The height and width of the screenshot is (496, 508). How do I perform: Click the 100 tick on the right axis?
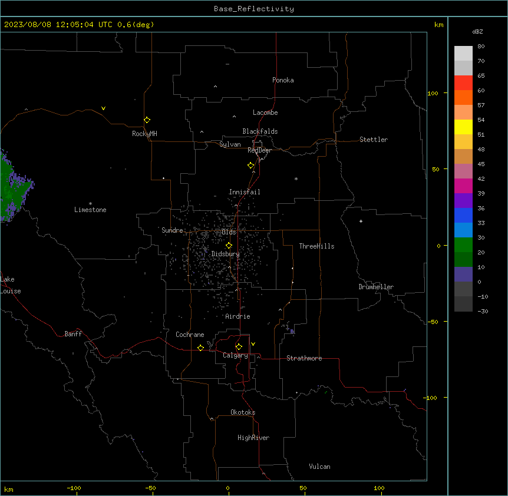click(433, 93)
